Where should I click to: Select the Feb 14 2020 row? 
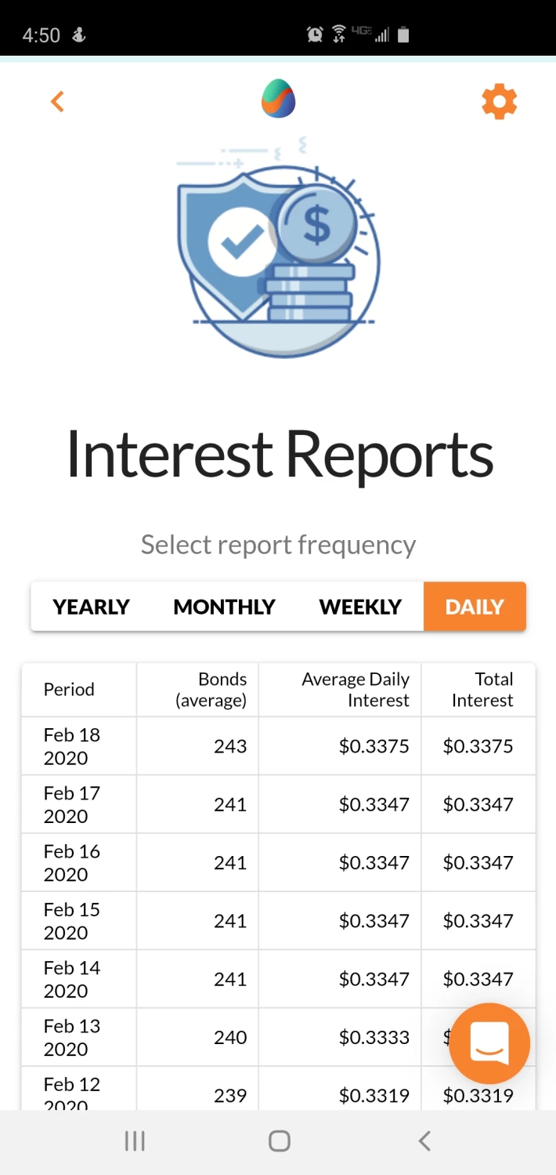click(x=279, y=979)
